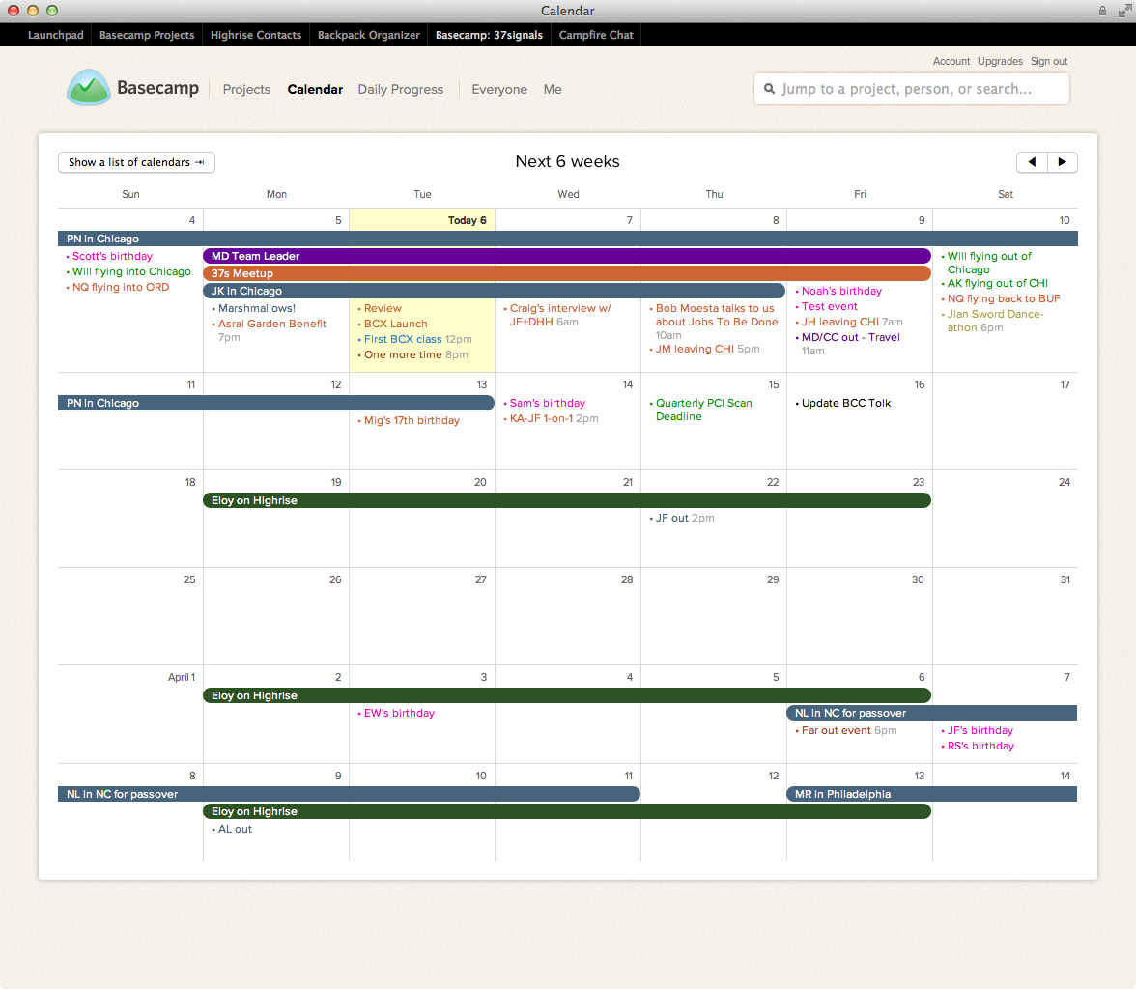Image resolution: width=1136 pixels, height=989 pixels.
Task: Open RS's birthday event
Action: (980, 746)
